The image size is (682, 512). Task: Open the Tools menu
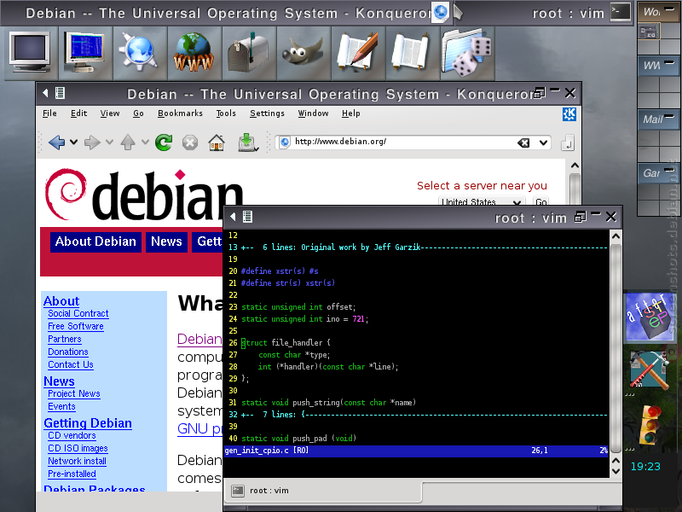click(x=226, y=113)
